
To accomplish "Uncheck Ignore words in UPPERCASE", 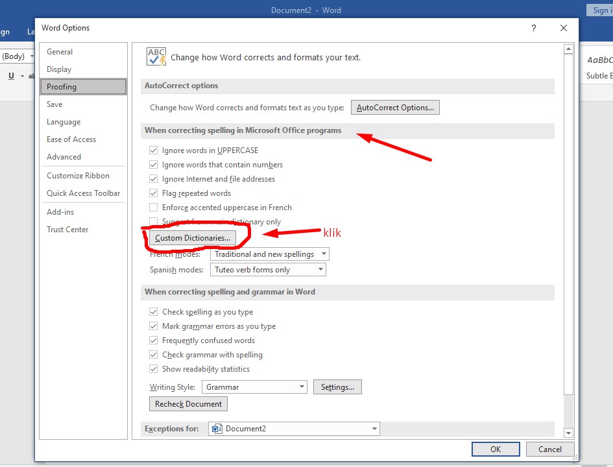I will pos(154,150).
